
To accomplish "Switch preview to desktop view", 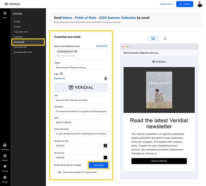I will 153,38.
